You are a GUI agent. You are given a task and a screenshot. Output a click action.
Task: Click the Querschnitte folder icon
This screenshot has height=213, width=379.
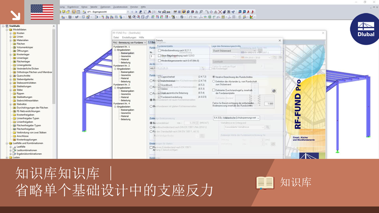14,76
